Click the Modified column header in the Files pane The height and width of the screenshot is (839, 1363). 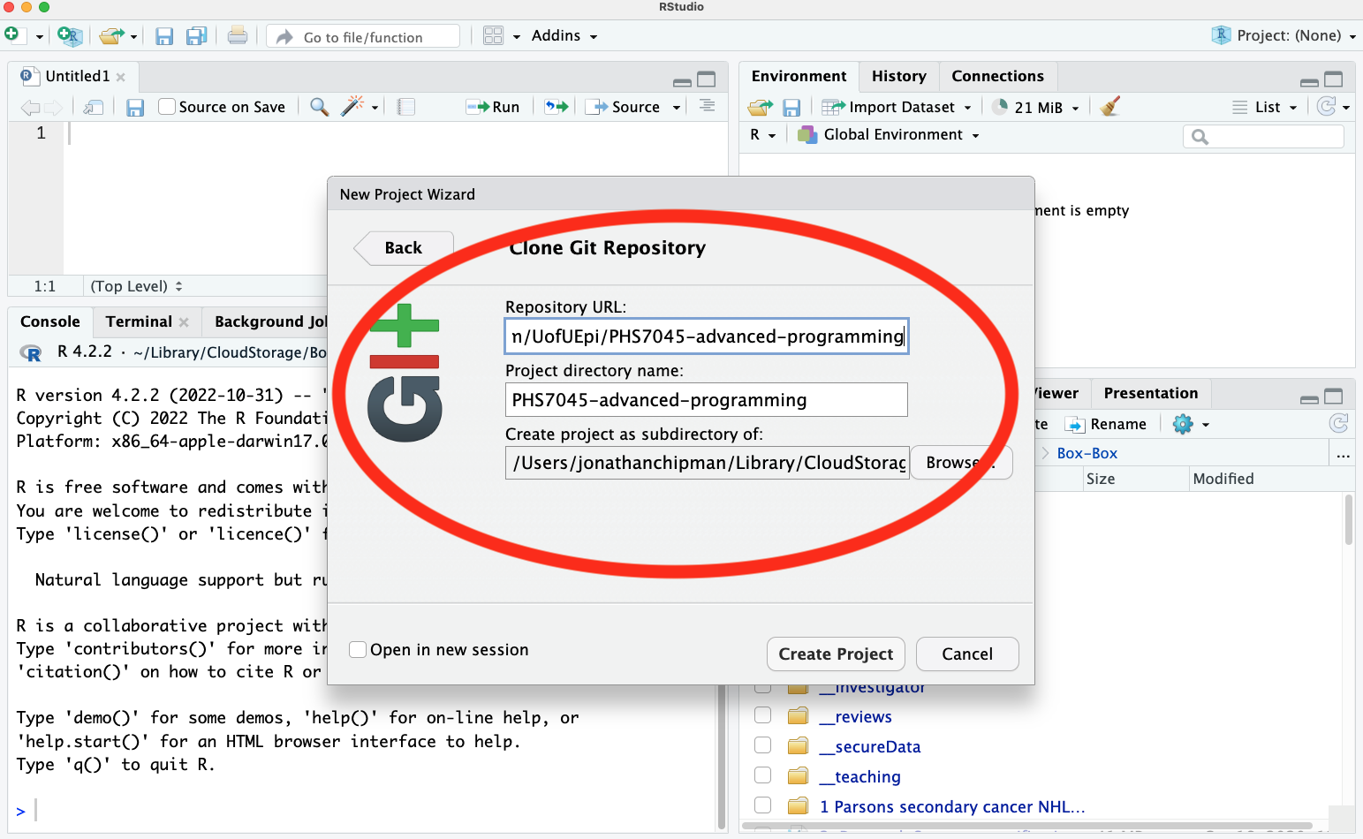[1223, 480]
